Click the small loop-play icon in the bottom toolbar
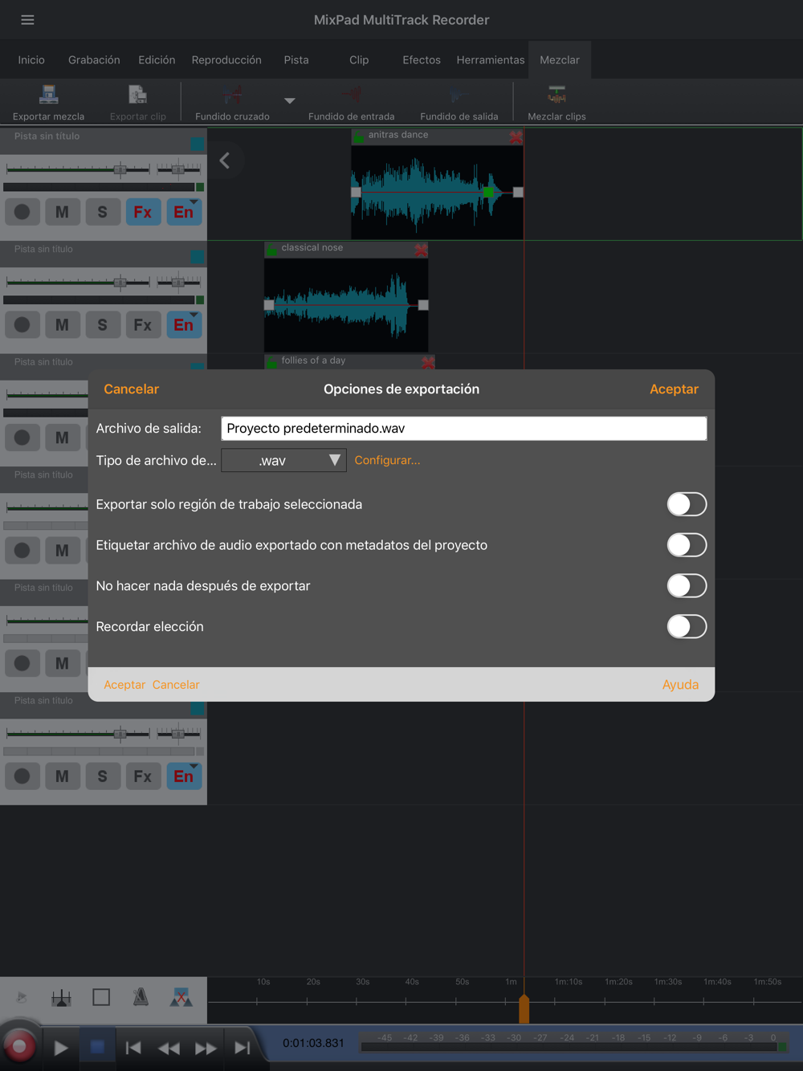This screenshot has width=803, height=1071. click(22, 997)
